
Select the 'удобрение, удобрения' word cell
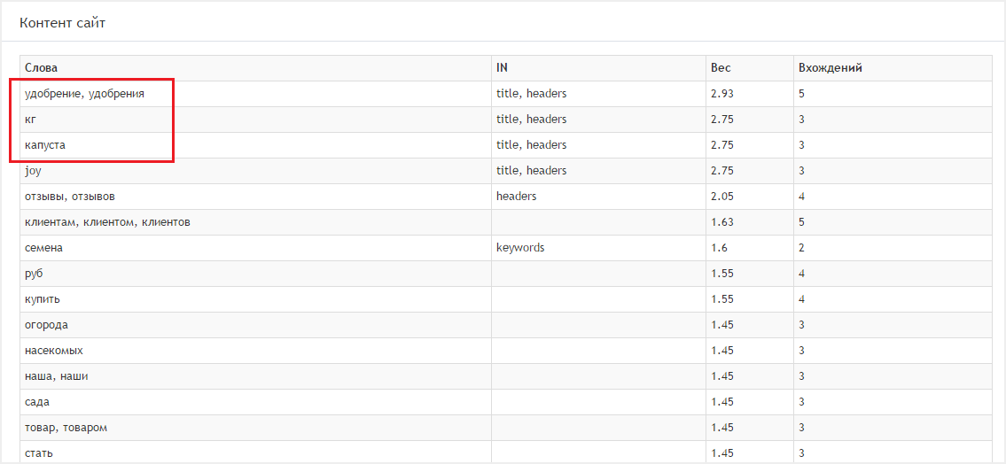[x=84, y=93]
